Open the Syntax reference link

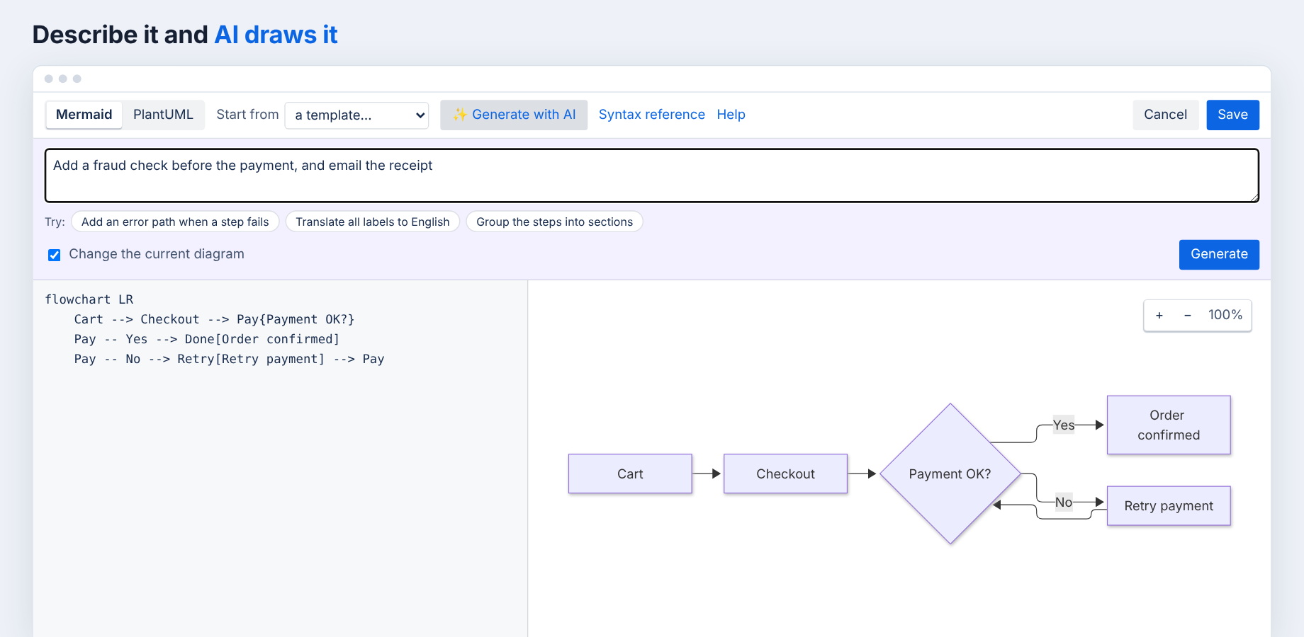[652, 115]
